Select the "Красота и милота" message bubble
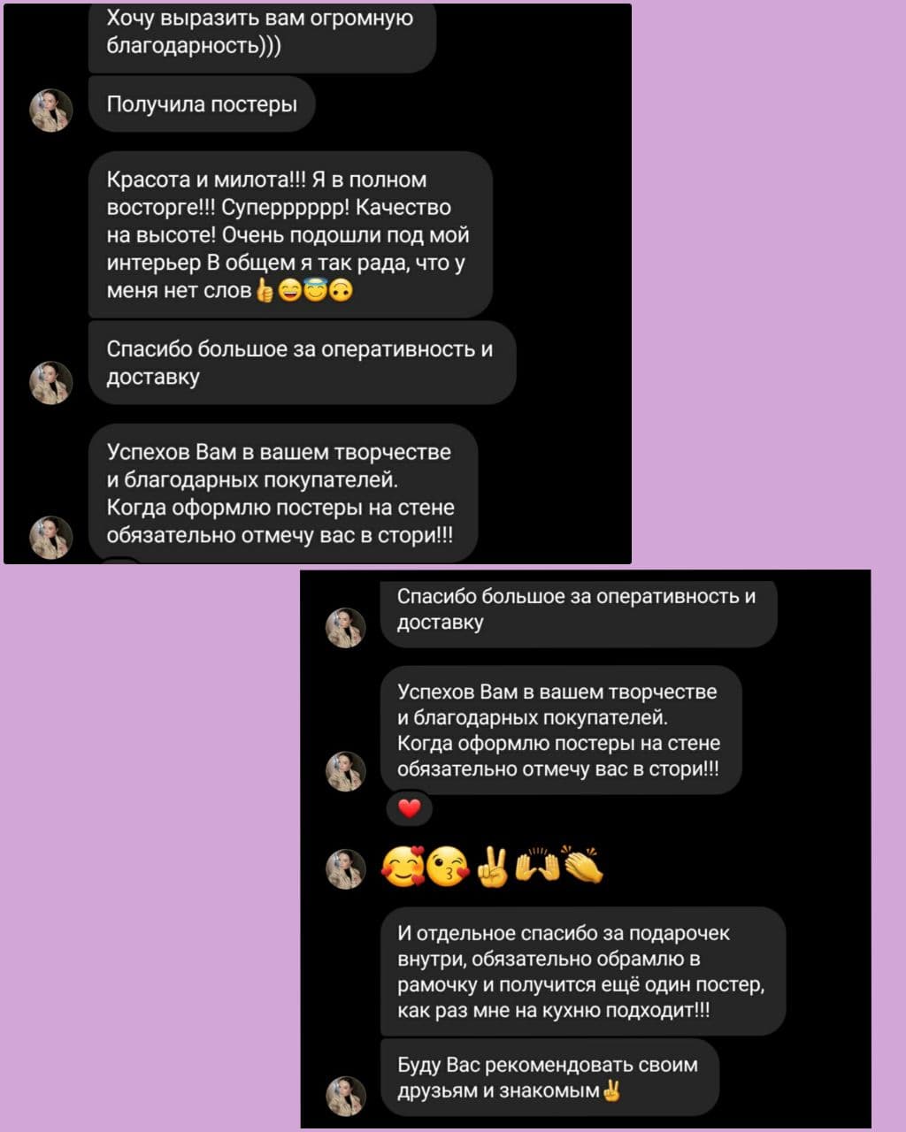The image size is (906, 1132). coord(290,234)
